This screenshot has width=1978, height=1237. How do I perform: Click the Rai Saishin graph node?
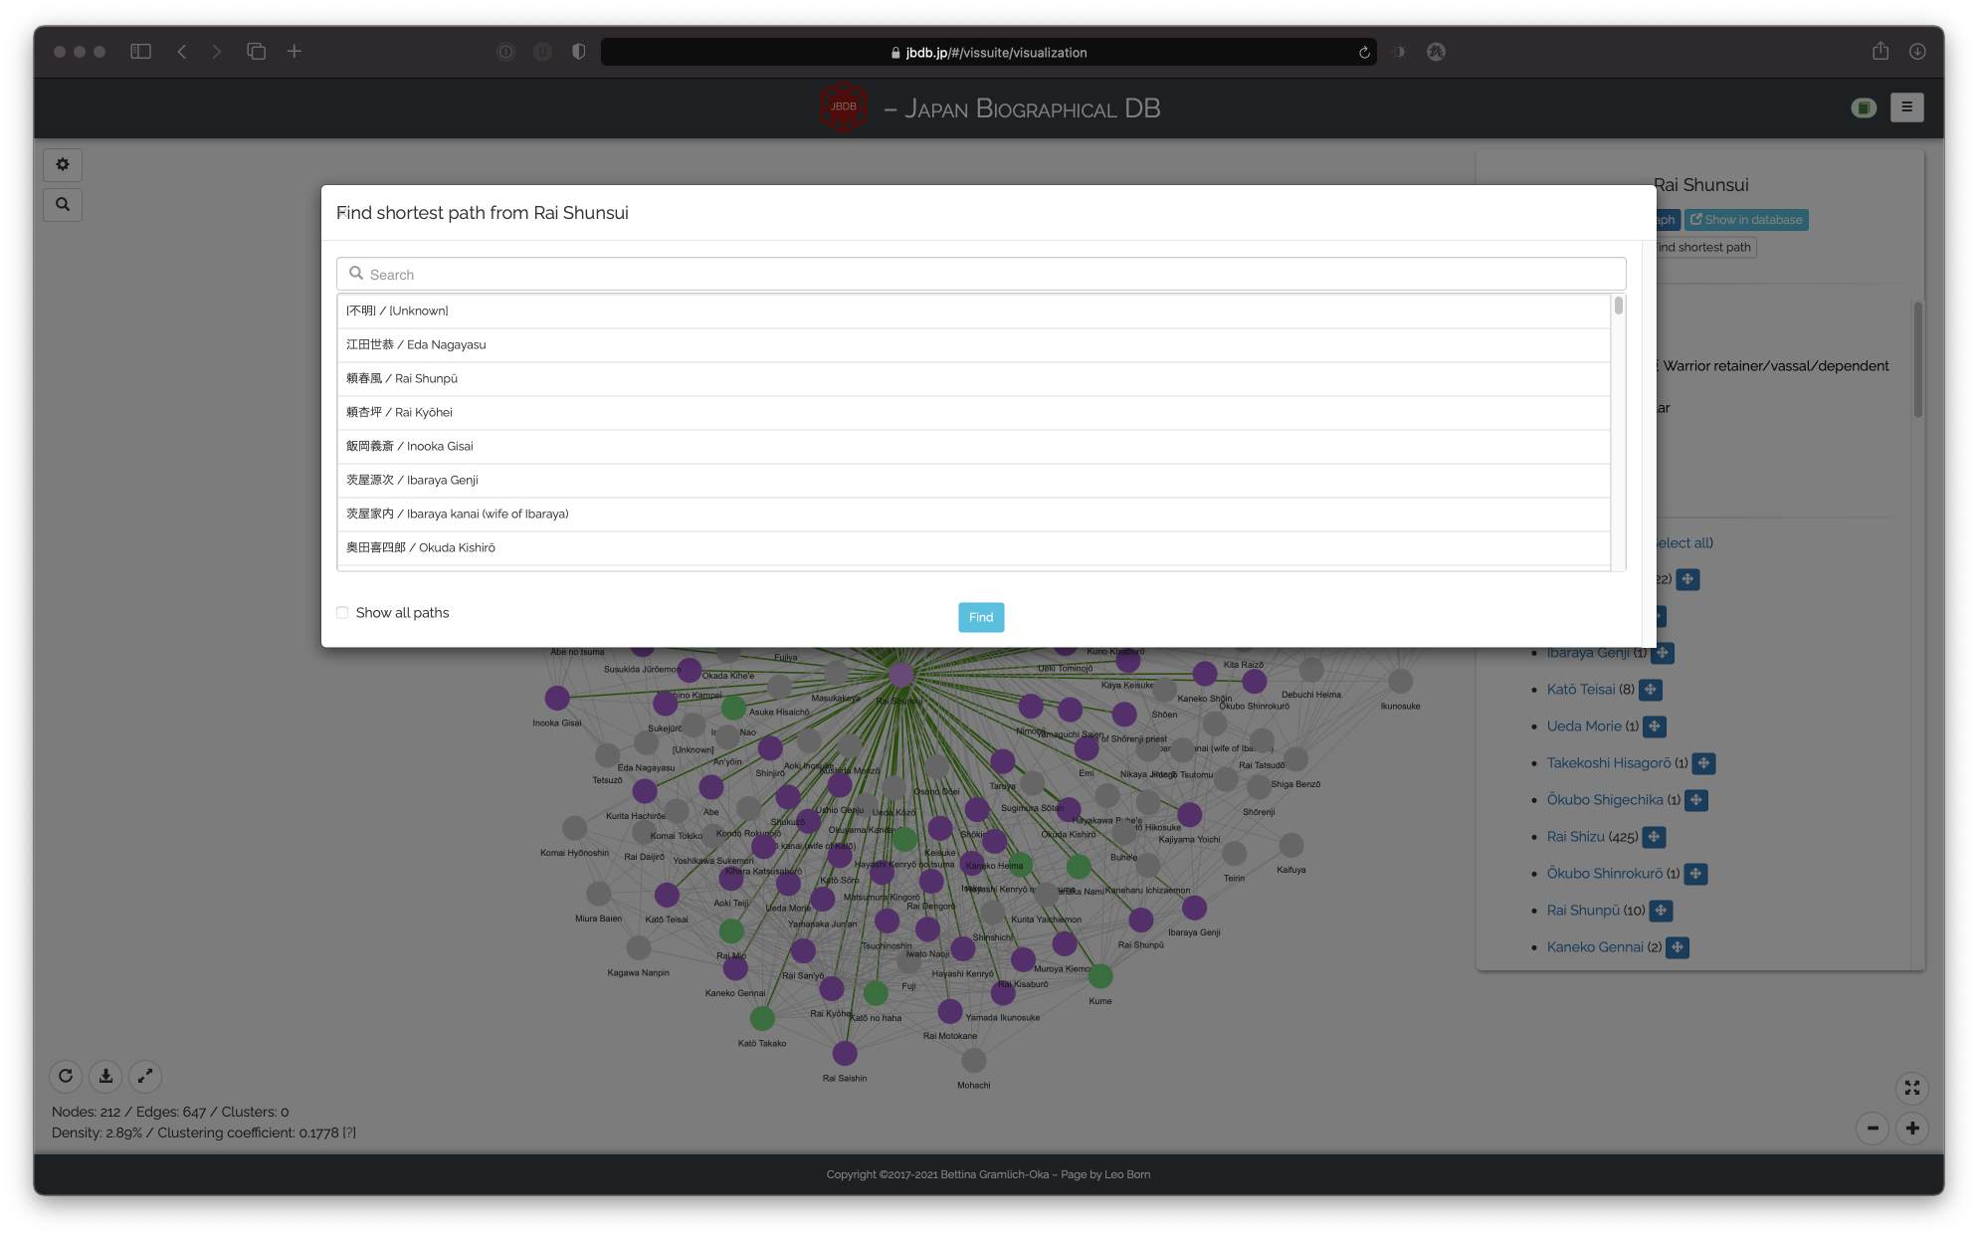coord(845,1053)
